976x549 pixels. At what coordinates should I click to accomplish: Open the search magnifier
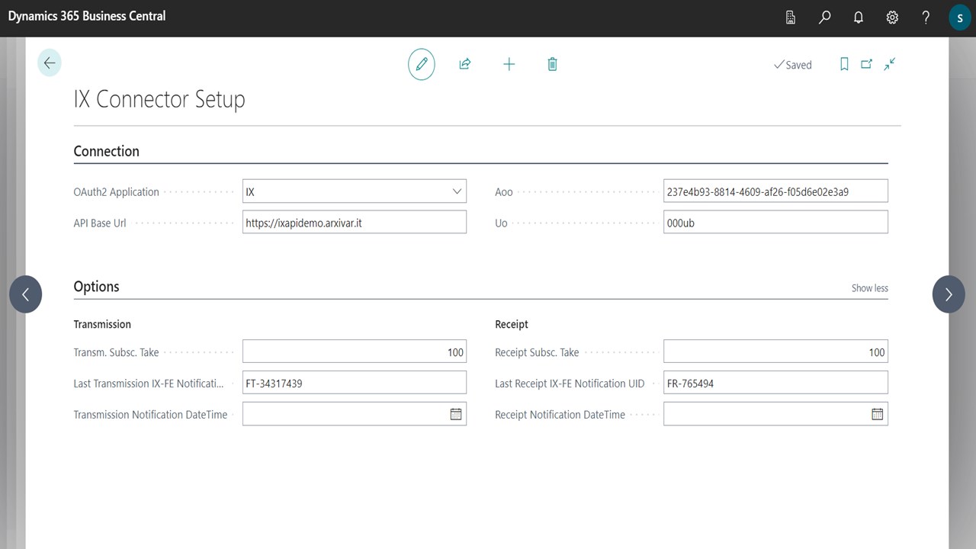(824, 18)
